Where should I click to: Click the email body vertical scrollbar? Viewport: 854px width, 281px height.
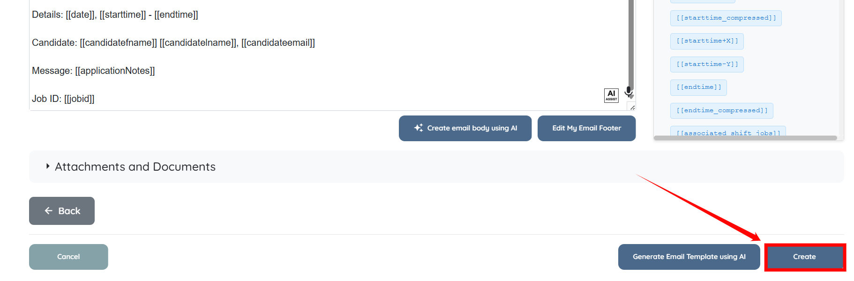[631, 42]
